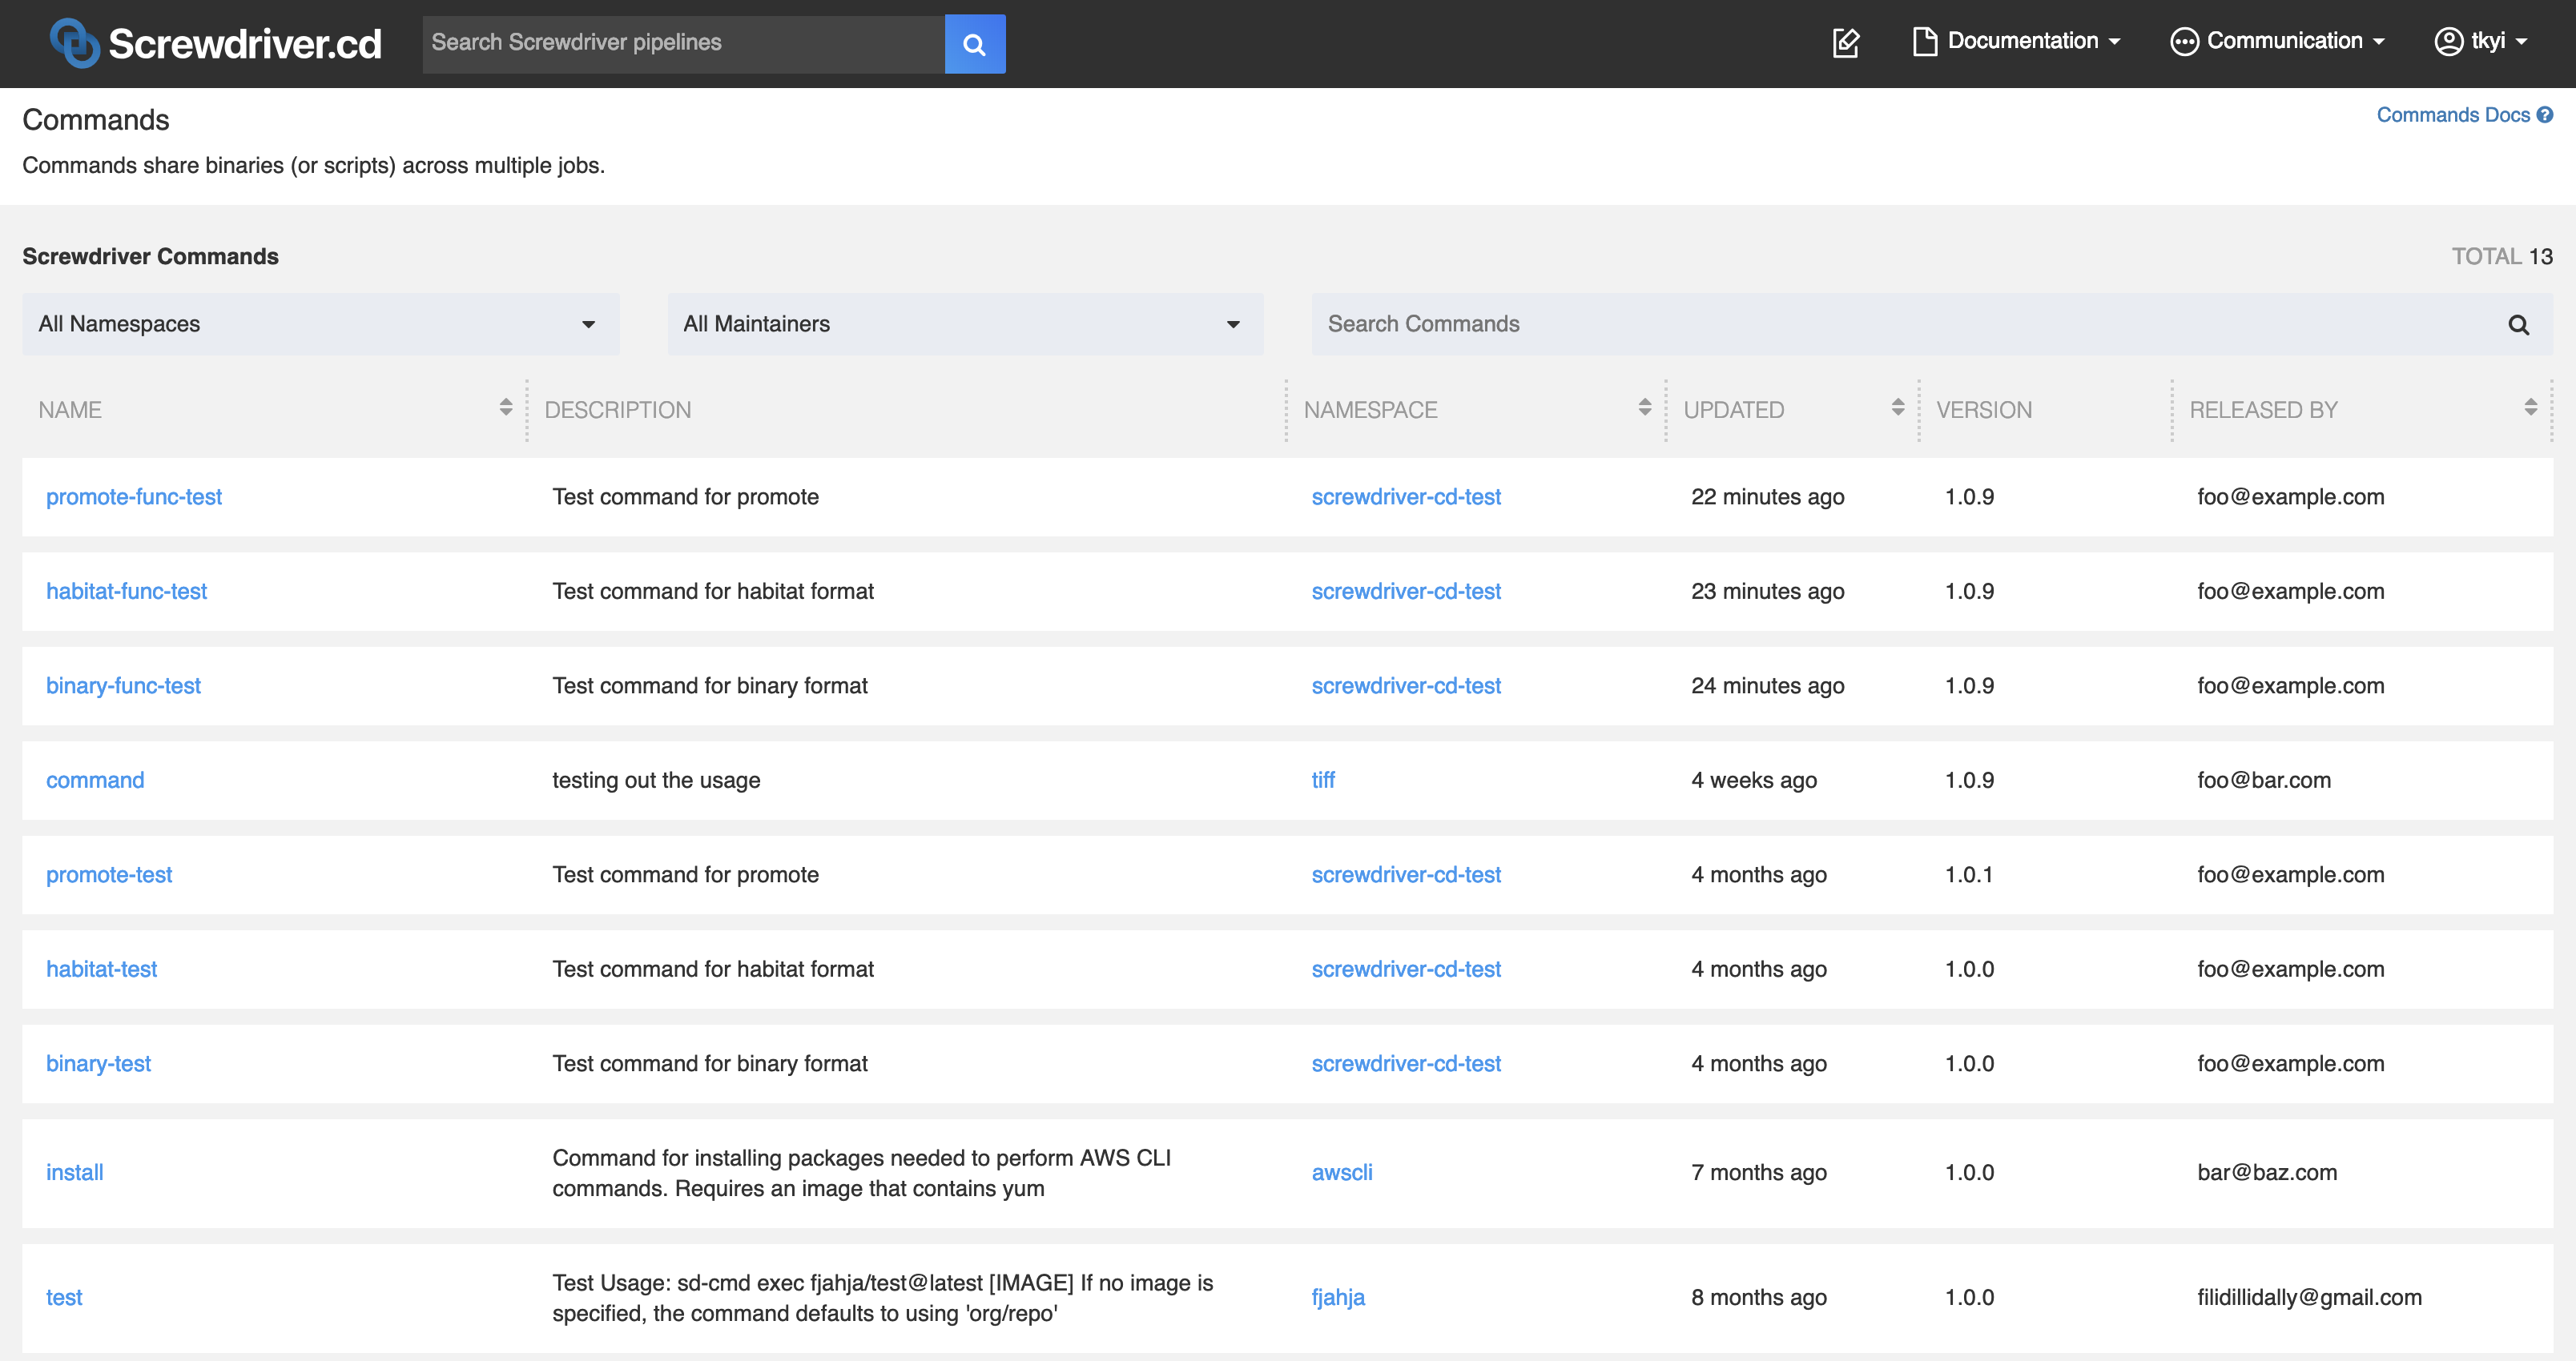Click the '7 months ago' cell
Screen dimensions: 2576x1361
[x=1759, y=1172]
